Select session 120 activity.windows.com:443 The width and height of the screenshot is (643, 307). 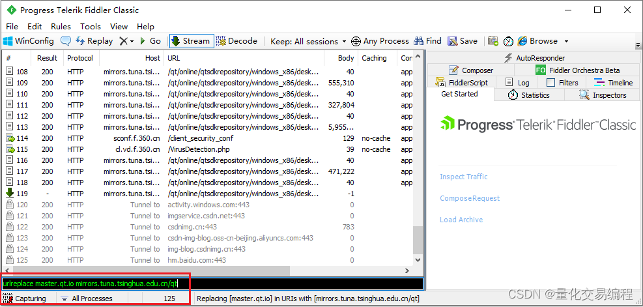(209, 205)
